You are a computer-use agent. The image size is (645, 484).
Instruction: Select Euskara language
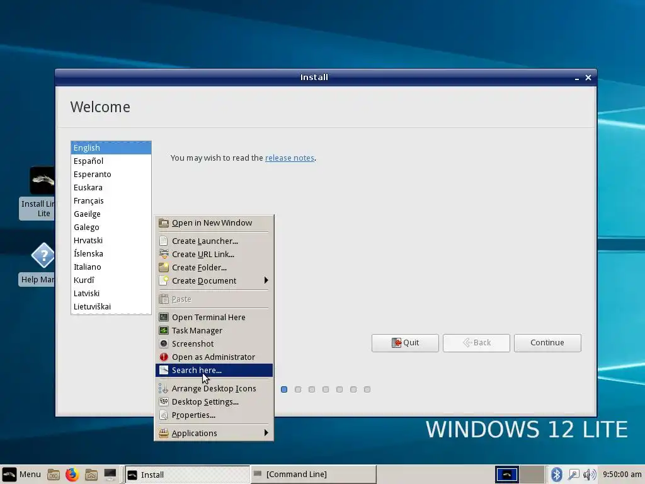coord(111,187)
